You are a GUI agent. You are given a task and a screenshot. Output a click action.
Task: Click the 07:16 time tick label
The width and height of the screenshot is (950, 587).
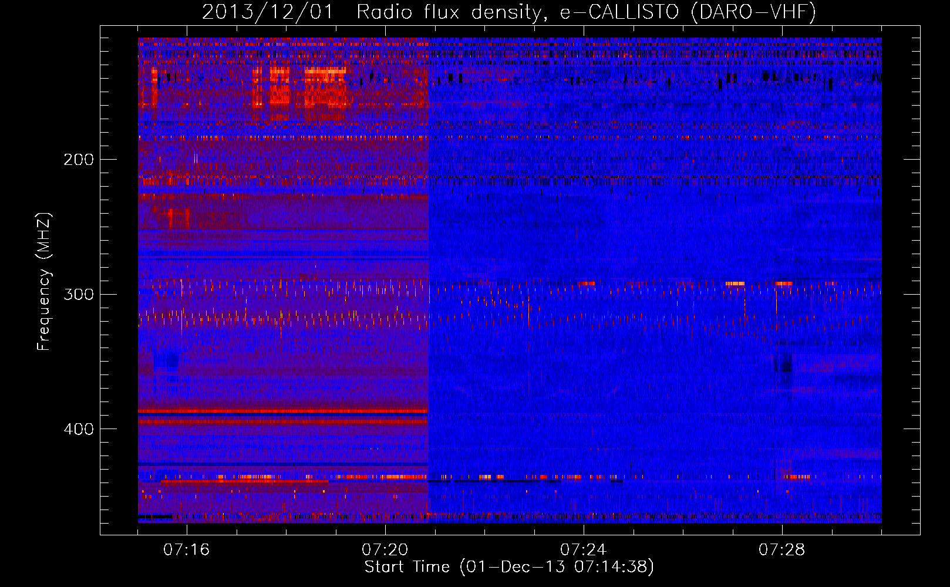186,550
